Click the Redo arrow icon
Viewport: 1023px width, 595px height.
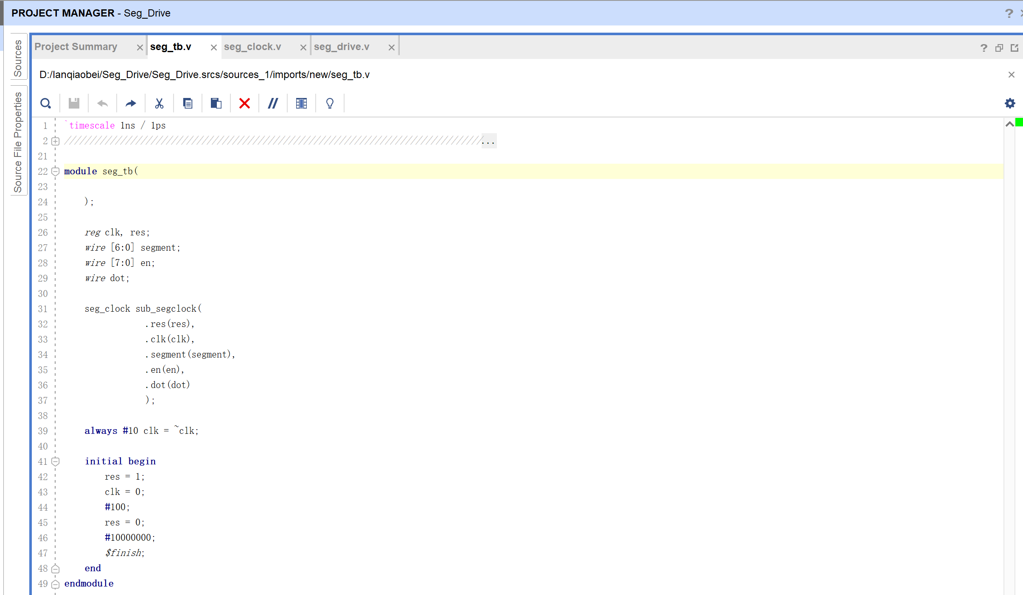point(131,103)
